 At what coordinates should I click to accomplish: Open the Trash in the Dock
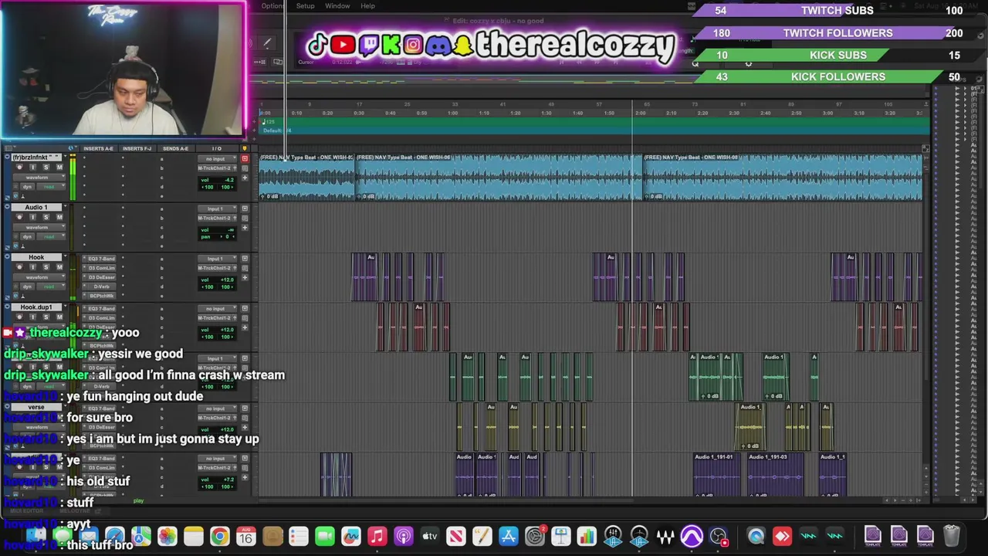click(x=951, y=536)
